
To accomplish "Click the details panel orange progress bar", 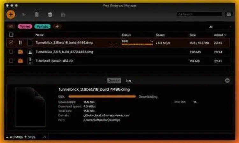I will 102,96.
